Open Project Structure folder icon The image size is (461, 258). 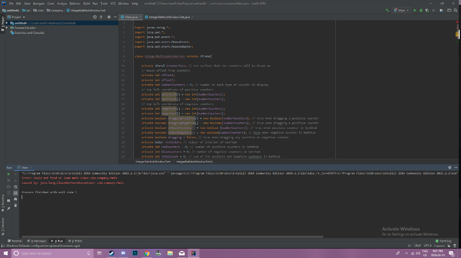pos(441,10)
